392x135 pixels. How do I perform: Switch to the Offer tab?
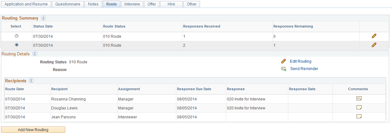coord(152,4)
